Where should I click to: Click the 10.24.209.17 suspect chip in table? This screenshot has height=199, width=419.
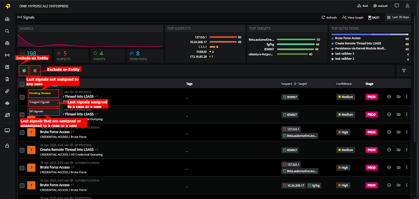pos(293,185)
